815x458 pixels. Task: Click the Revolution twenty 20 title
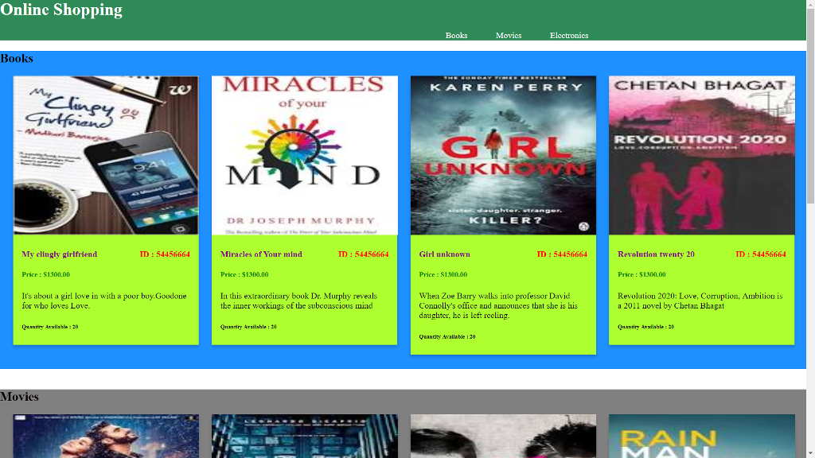[656, 254]
